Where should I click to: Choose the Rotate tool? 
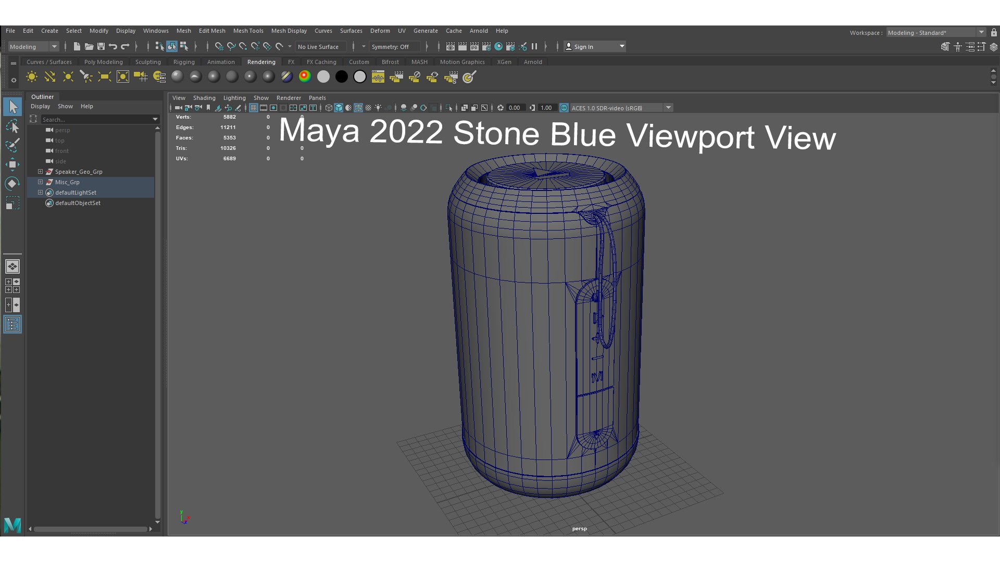coord(12,184)
